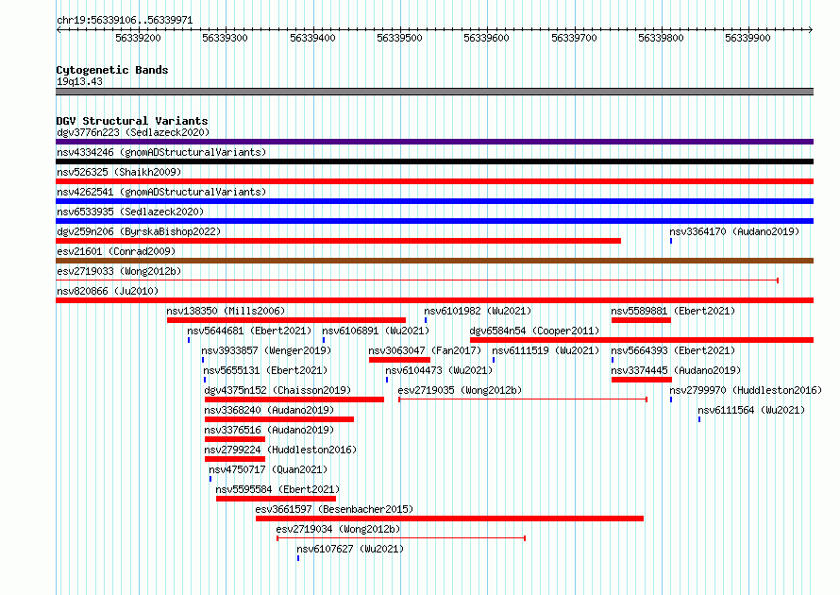Click the red nsv5595584 variant bar
Screen dimensions: 840x595
[276, 499]
